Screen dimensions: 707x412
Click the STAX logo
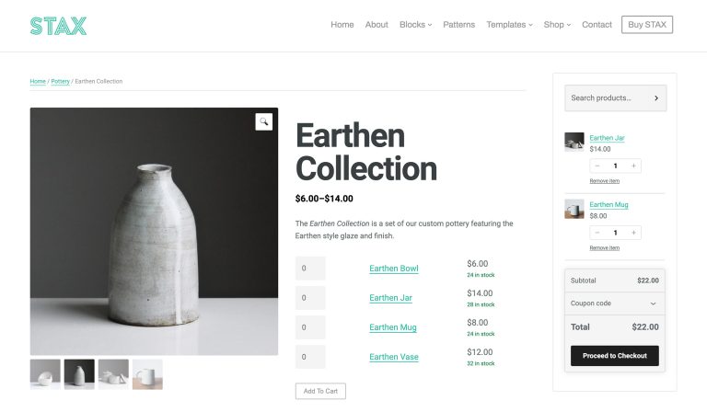58,26
